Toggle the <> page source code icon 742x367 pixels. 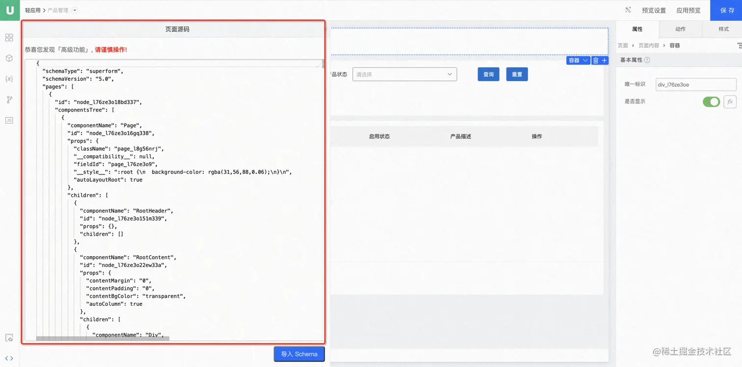9,358
